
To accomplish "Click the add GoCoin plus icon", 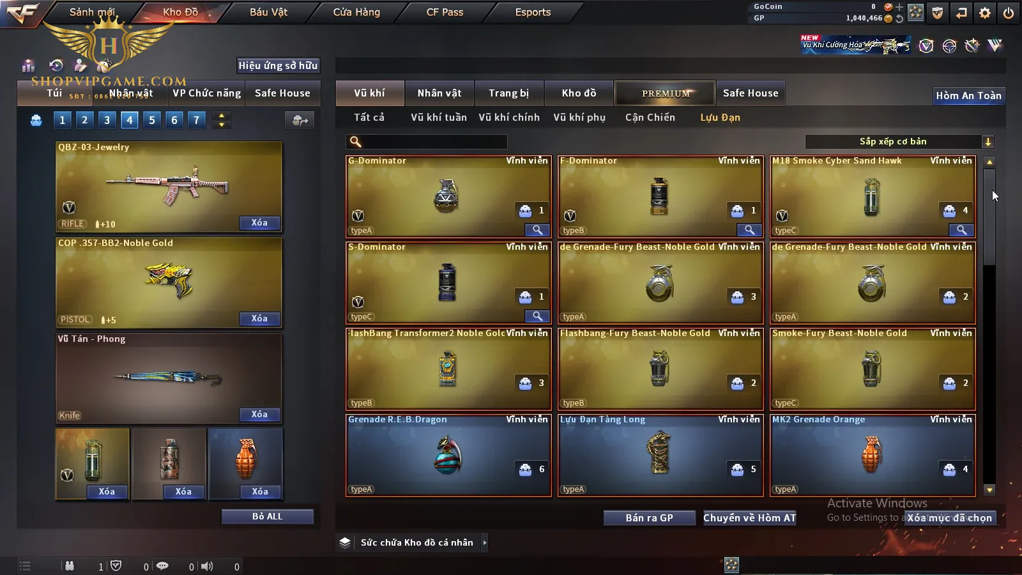I will pos(899,7).
